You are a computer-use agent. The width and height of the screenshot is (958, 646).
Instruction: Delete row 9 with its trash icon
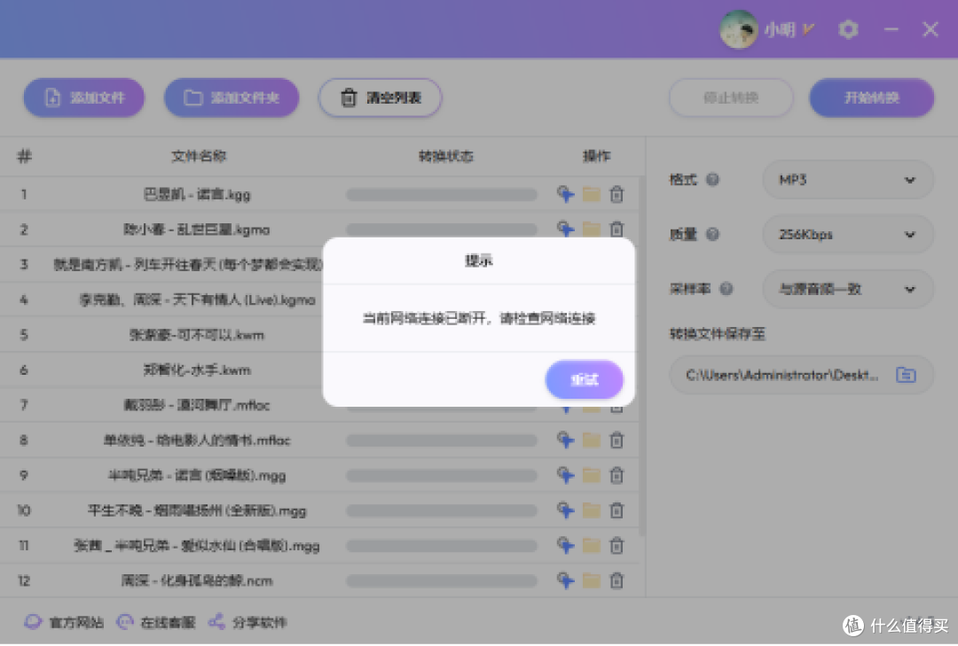(616, 476)
